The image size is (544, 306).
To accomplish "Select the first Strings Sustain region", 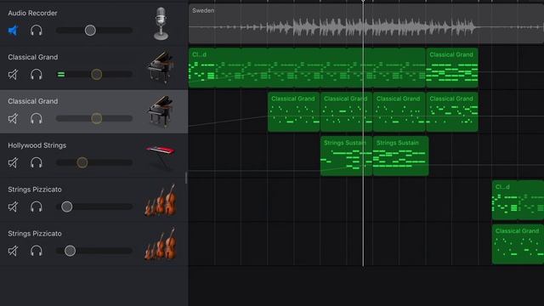I will 346,156.
